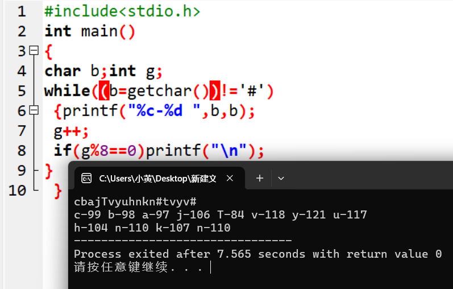Click line number 10 in gutter

pyautogui.click(x=17, y=191)
